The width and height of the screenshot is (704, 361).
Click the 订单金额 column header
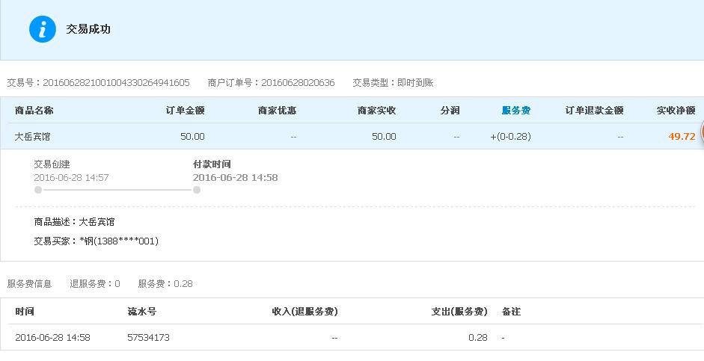pos(186,111)
